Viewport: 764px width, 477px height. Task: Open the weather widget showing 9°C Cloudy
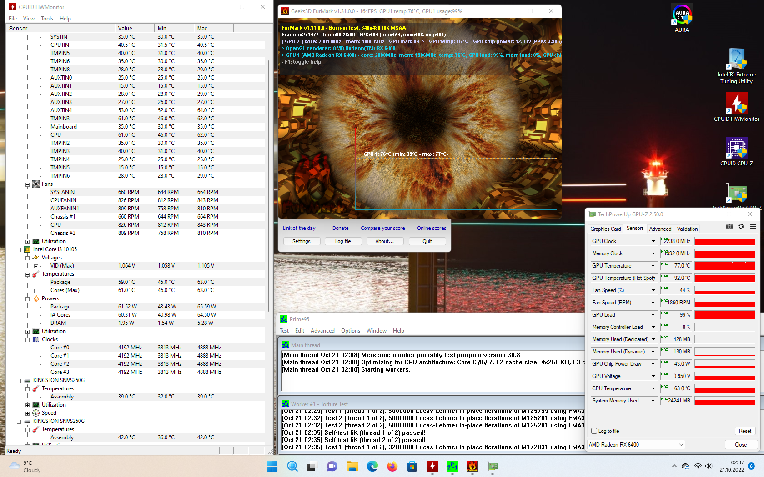[x=25, y=467]
